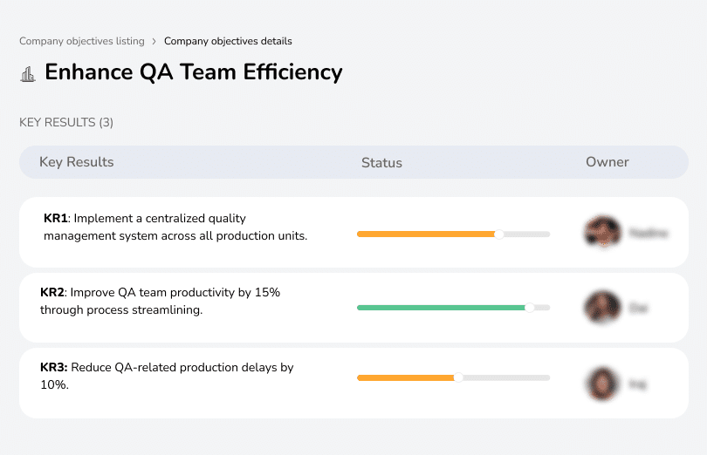Click the Company objectives details breadcrumb
The image size is (707, 455).
click(x=228, y=41)
